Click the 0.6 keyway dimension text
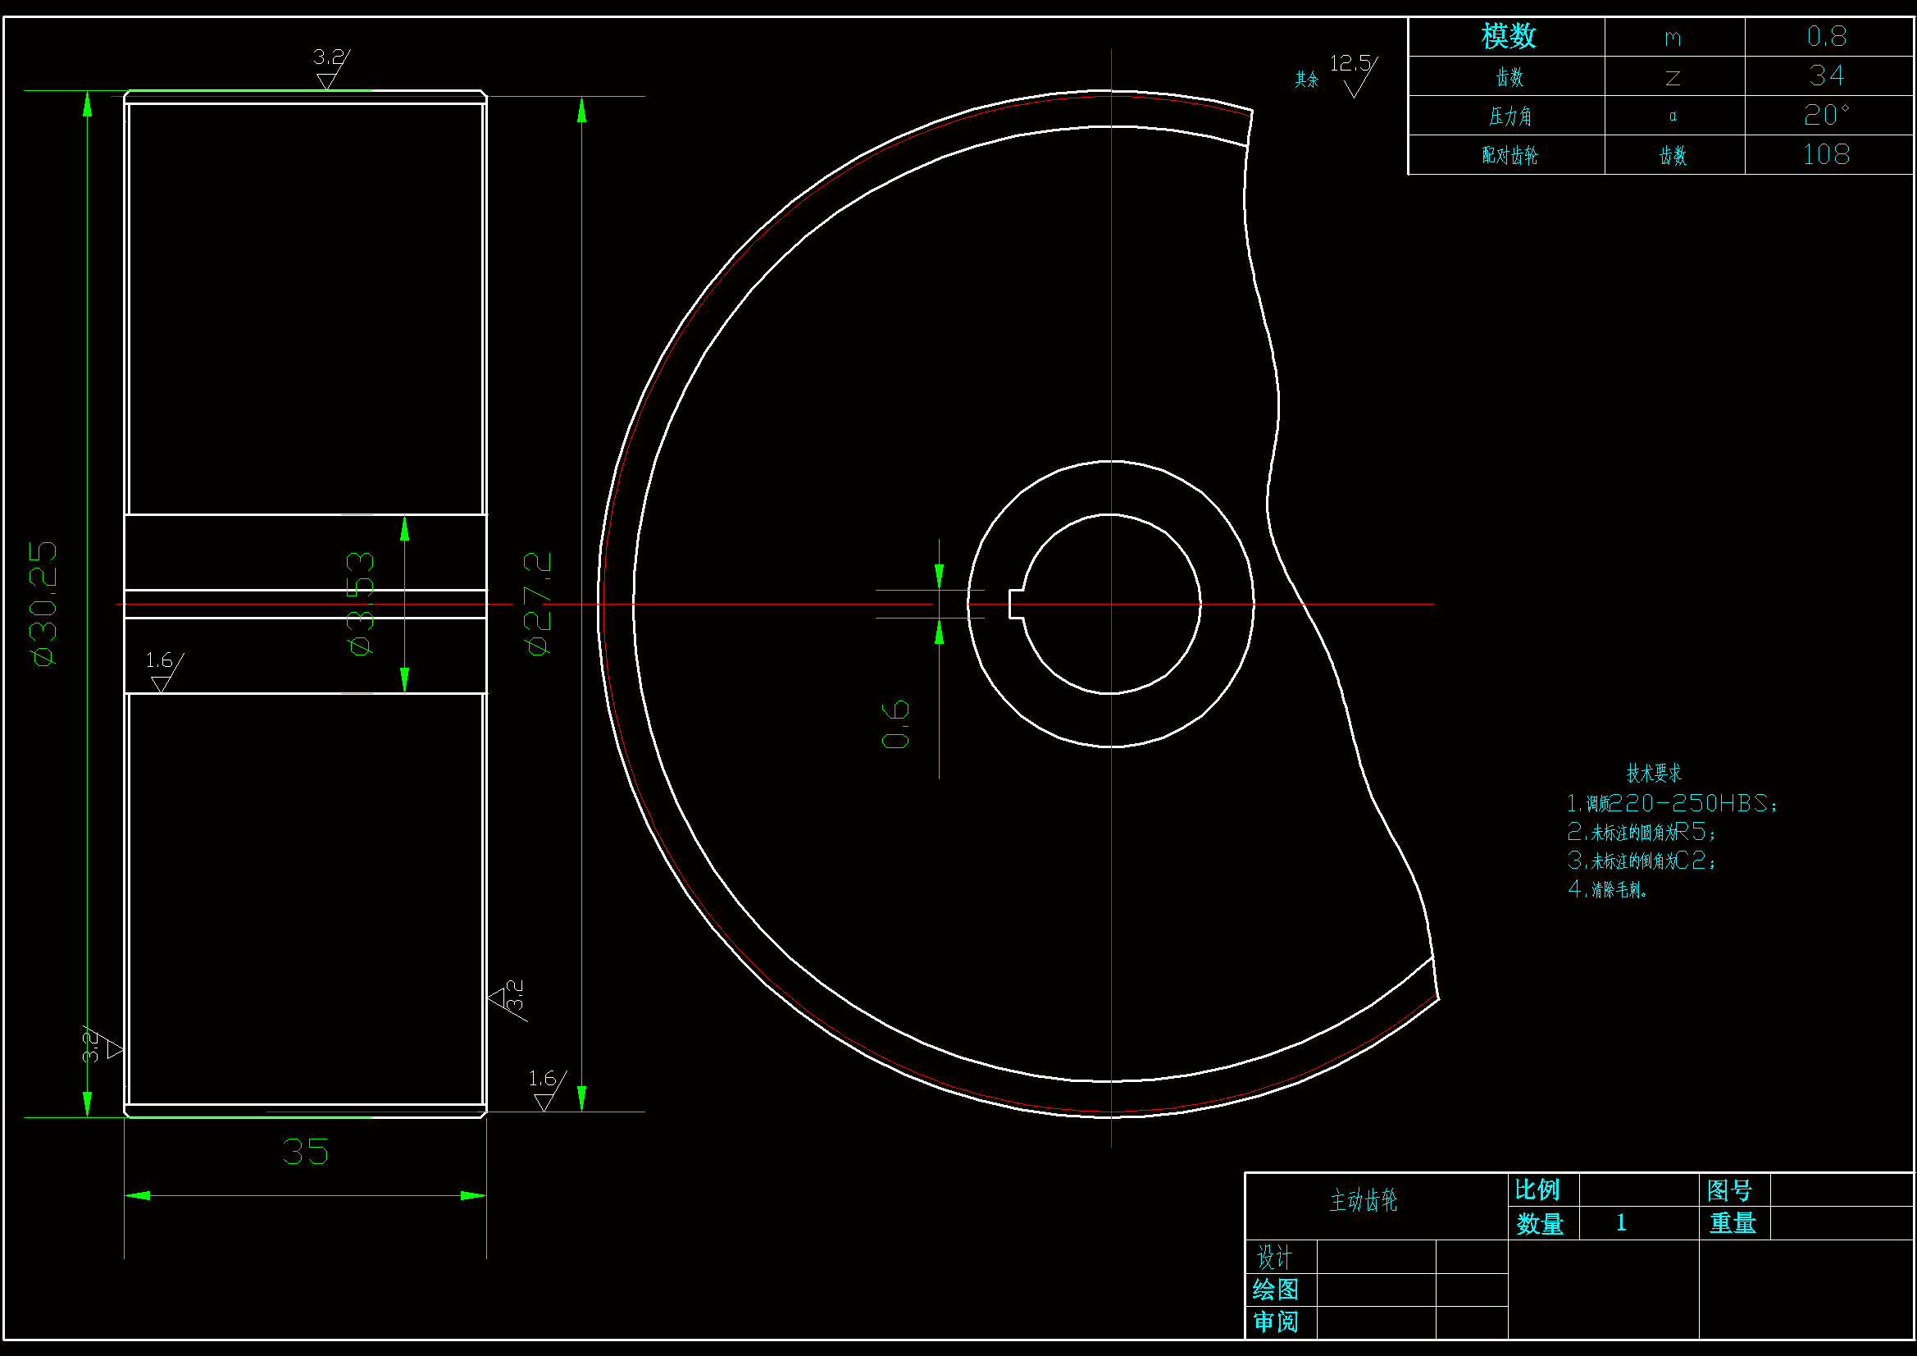 tap(896, 724)
